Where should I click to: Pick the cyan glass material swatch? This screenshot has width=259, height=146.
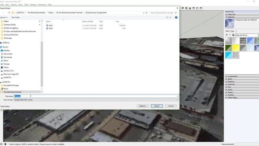(229, 55)
